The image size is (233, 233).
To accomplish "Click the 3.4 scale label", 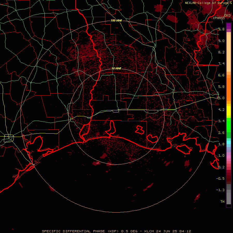I will tap(221, 121).
